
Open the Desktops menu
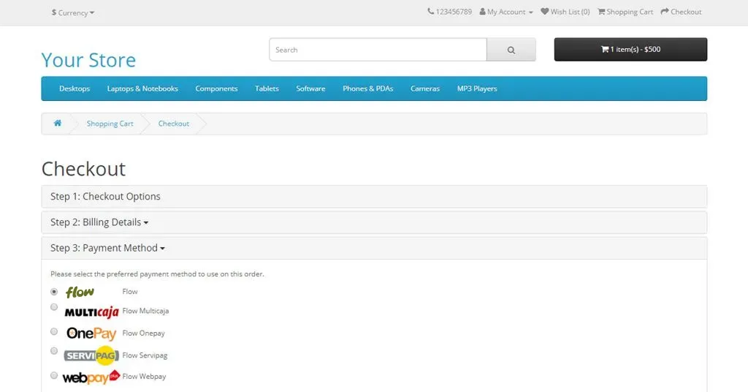coord(75,88)
